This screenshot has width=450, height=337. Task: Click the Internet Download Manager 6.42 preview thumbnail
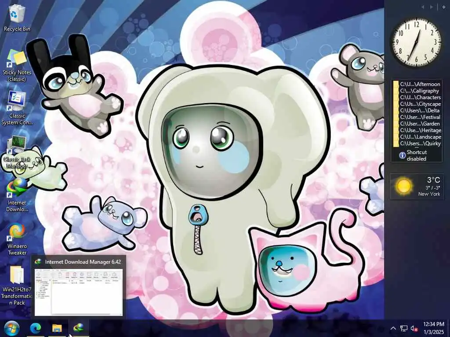coord(78,292)
